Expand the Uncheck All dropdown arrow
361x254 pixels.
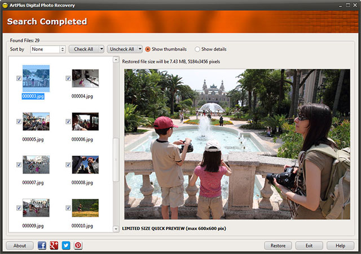click(x=139, y=49)
